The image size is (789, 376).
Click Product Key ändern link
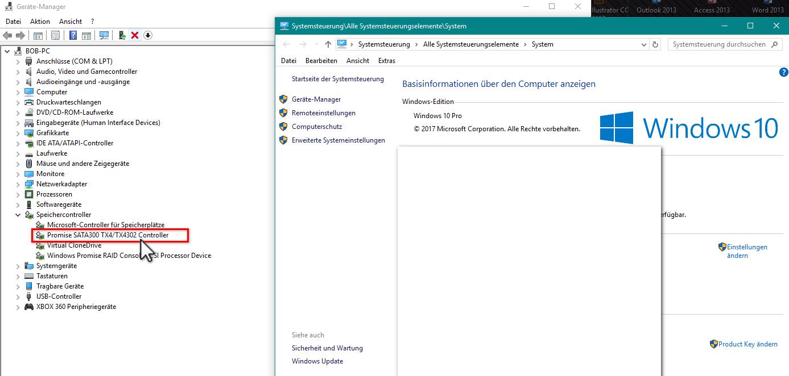pyautogui.click(x=748, y=344)
